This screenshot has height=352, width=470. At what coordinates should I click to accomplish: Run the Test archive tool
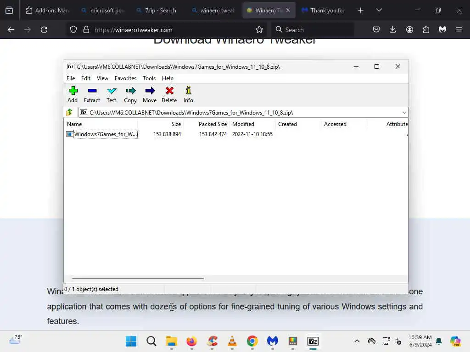click(111, 94)
